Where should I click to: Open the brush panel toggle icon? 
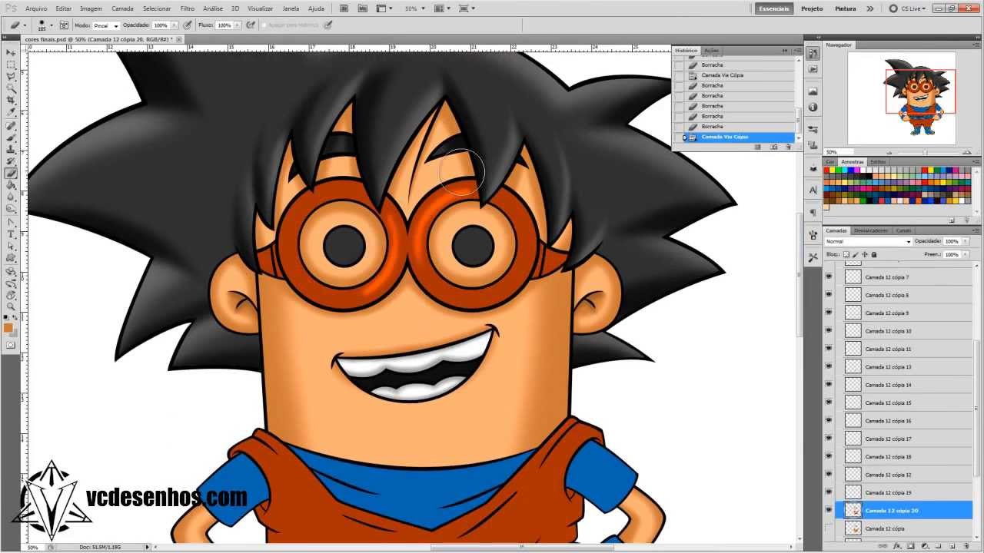click(65, 25)
